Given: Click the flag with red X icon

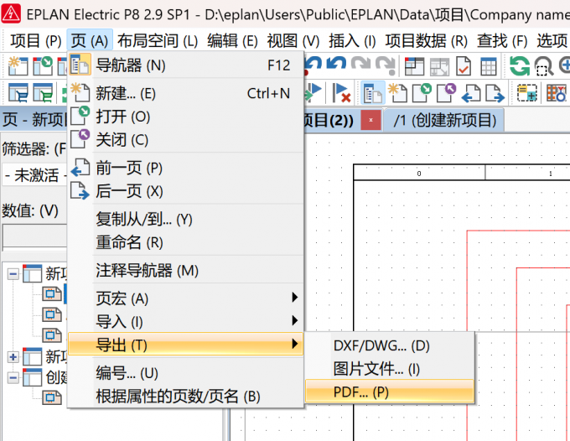Looking at the screenshot, I should point(341,93).
